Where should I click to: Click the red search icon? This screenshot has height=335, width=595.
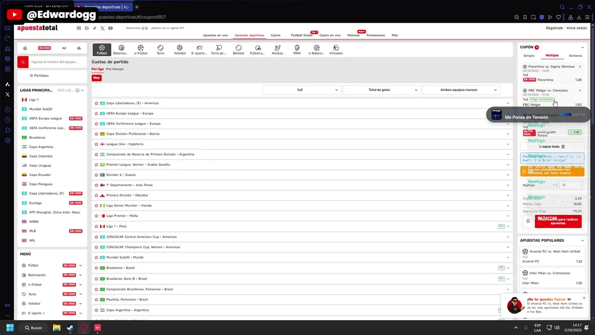pyautogui.click(x=23, y=62)
